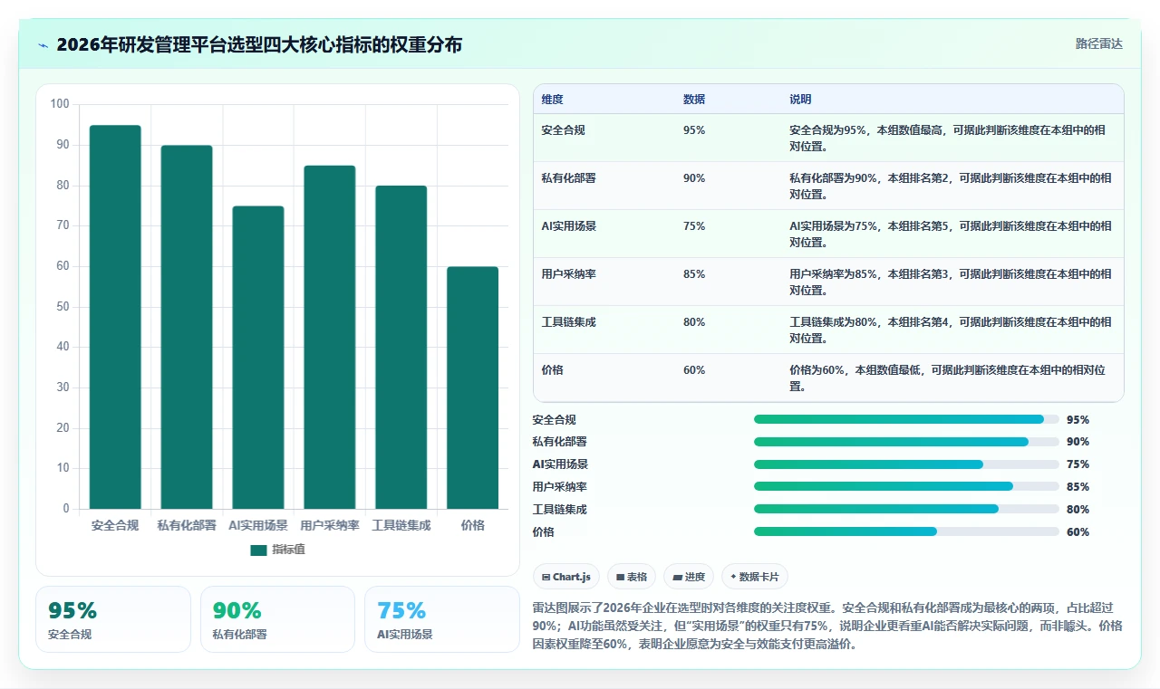Click the 用户采纳率 85% progress bar
This screenshot has width=1160, height=689.
tap(906, 486)
